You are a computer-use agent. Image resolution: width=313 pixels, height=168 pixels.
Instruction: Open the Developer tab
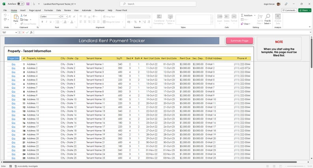100,10
